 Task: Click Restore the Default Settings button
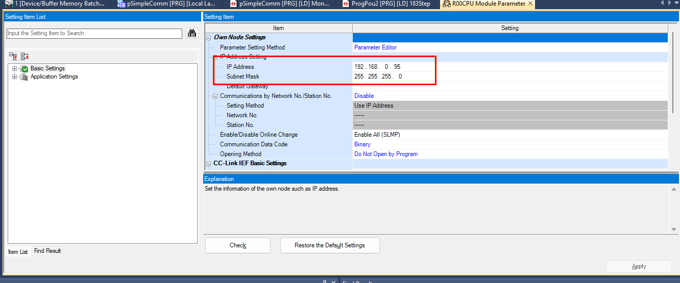[x=330, y=245]
